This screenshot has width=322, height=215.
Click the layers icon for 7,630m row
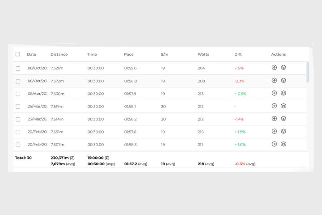click(x=284, y=93)
